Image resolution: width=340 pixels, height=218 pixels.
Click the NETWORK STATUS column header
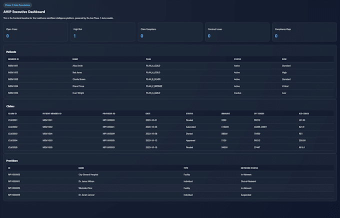pyautogui.click(x=249, y=168)
